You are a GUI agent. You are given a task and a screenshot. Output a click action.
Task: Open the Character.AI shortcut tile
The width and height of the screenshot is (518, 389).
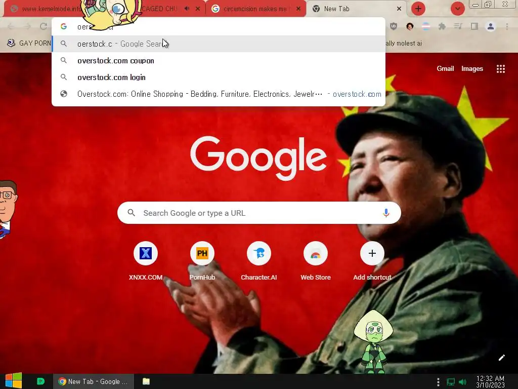(258, 261)
